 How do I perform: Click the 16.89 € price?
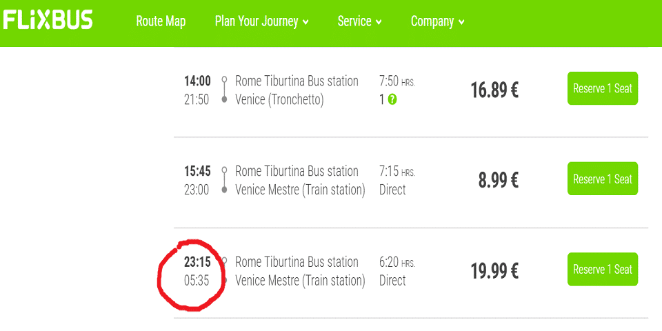(x=495, y=90)
